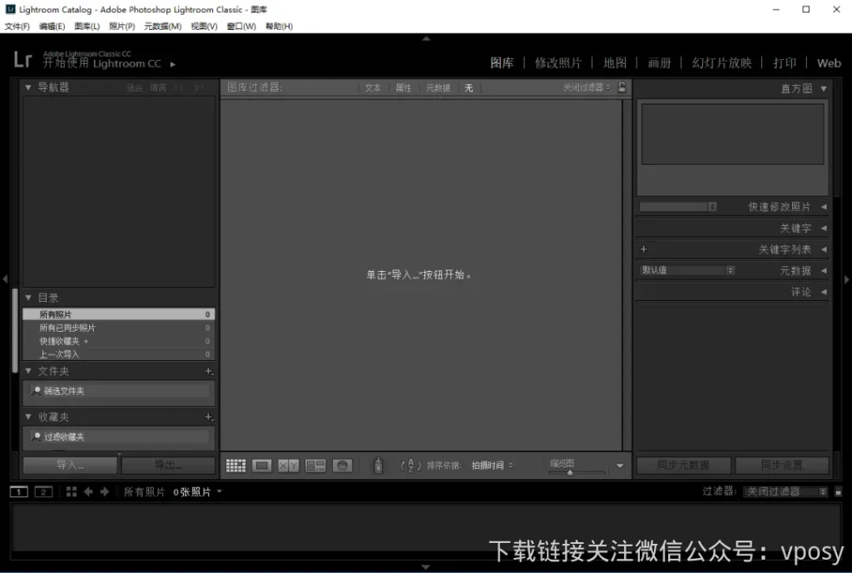Collapse the Folders (文件夹) panel
852x573 pixels.
pyautogui.click(x=28, y=371)
